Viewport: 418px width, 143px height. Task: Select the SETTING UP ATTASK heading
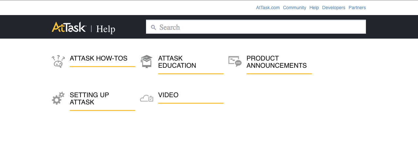(89, 98)
